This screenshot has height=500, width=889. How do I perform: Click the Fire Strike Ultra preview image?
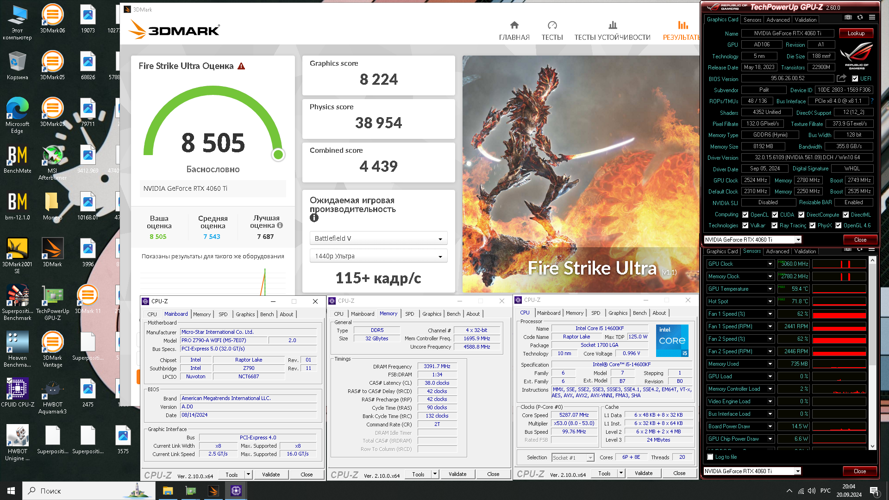(x=581, y=174)
